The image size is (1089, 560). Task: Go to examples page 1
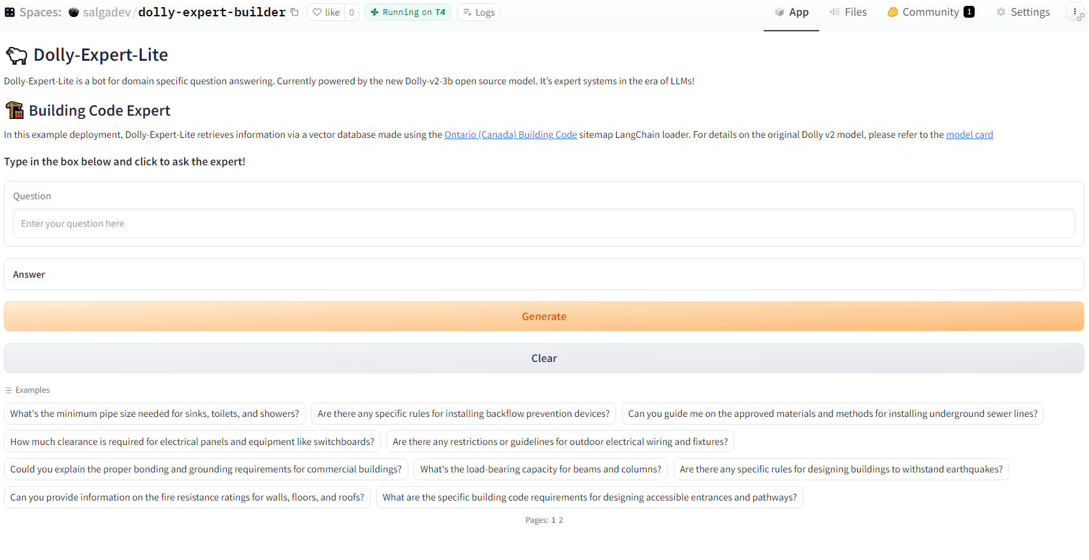(553, 520)
